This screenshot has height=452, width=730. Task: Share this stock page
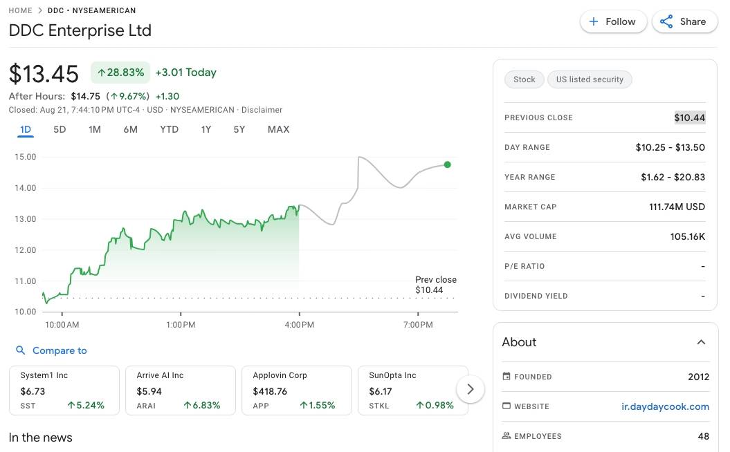(x=685, y=22)
